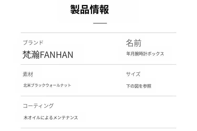Click the separator line between ブランド and 素材
Screen dimensions: 197x131
[98, 64]
